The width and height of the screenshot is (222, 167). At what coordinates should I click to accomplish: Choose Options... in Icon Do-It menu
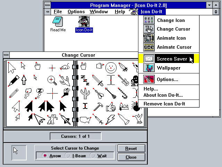coord(169,79)
